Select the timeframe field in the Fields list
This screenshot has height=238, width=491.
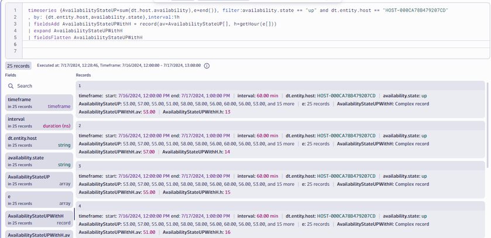pos(39,104)
